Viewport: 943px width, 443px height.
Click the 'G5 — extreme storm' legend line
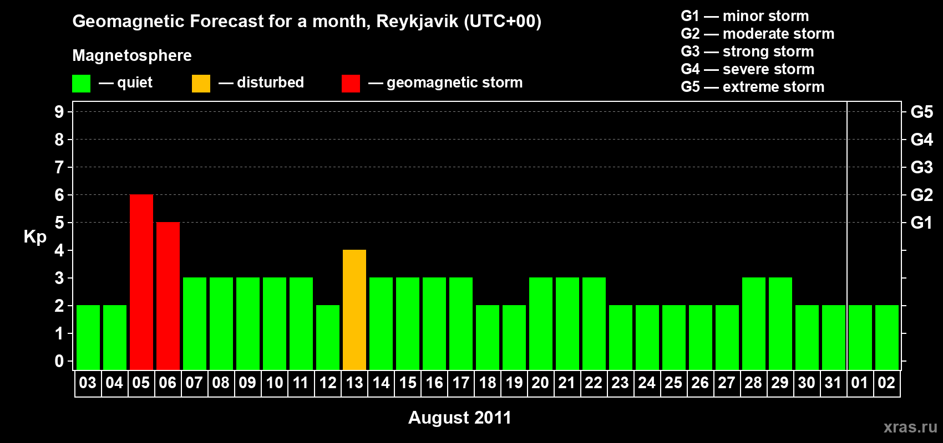[753, 87]
